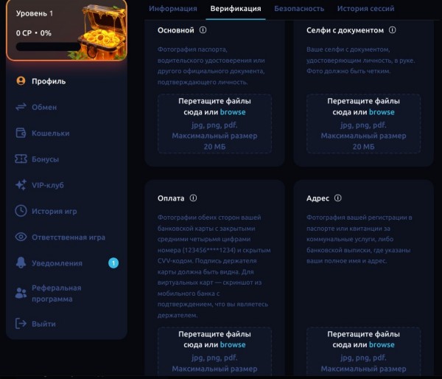Click the Ответственная игра eye icon

pyautogui.click(x=21, y=237)
